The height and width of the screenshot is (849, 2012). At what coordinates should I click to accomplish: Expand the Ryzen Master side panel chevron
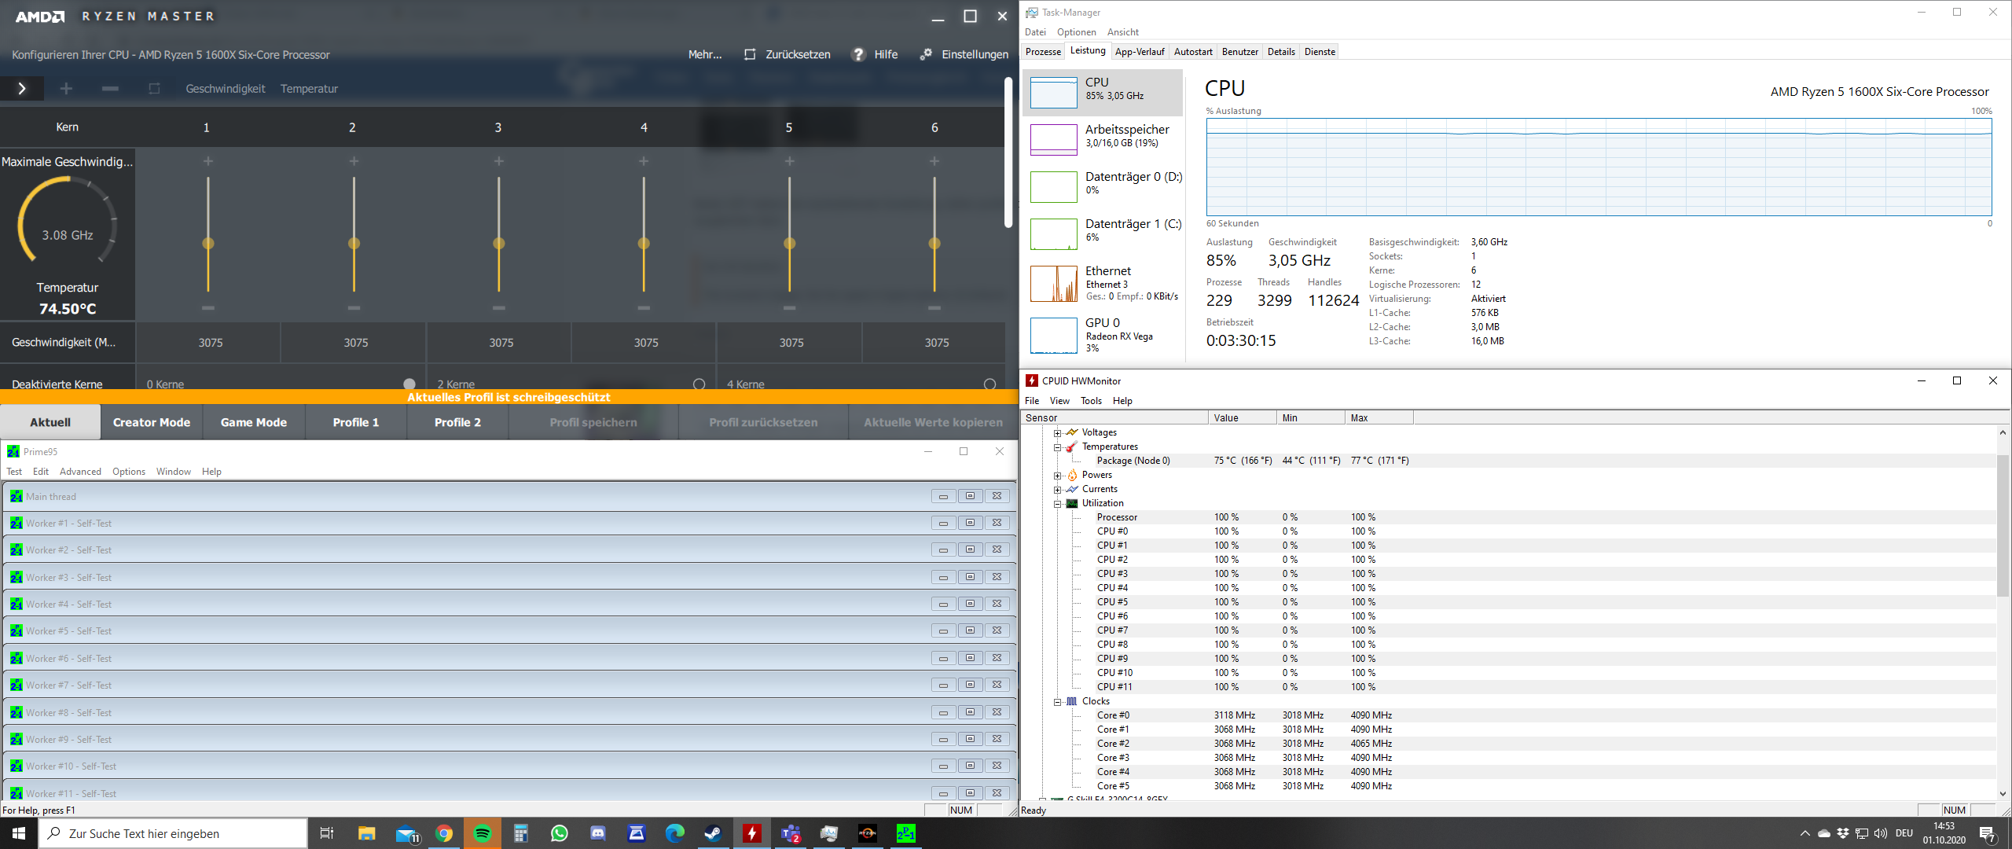pos(22,88)
